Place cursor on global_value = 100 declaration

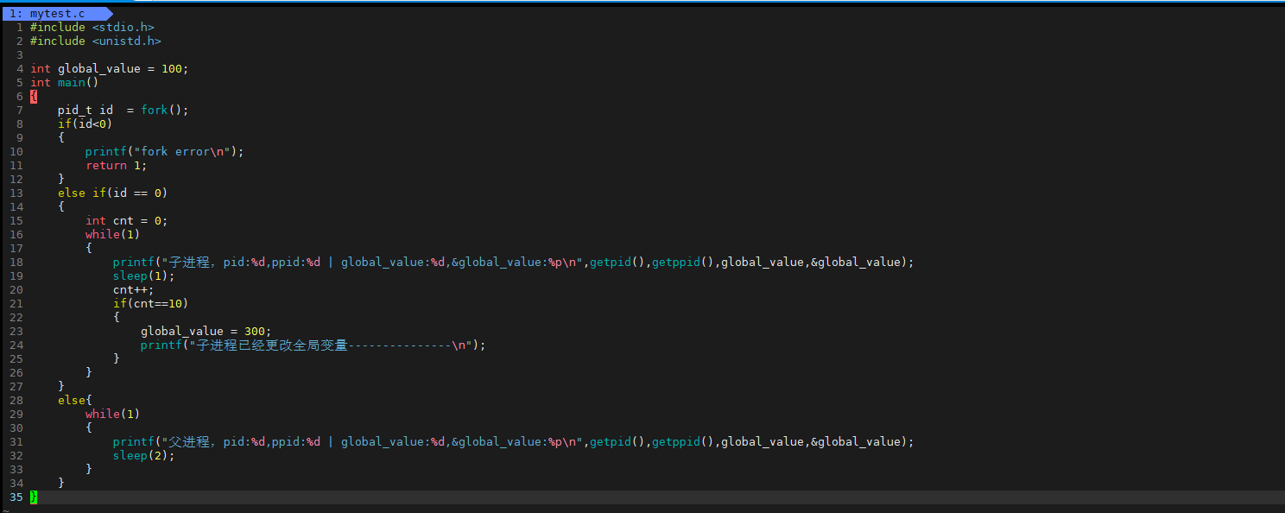pyautogui.click(x=110, y=69)
